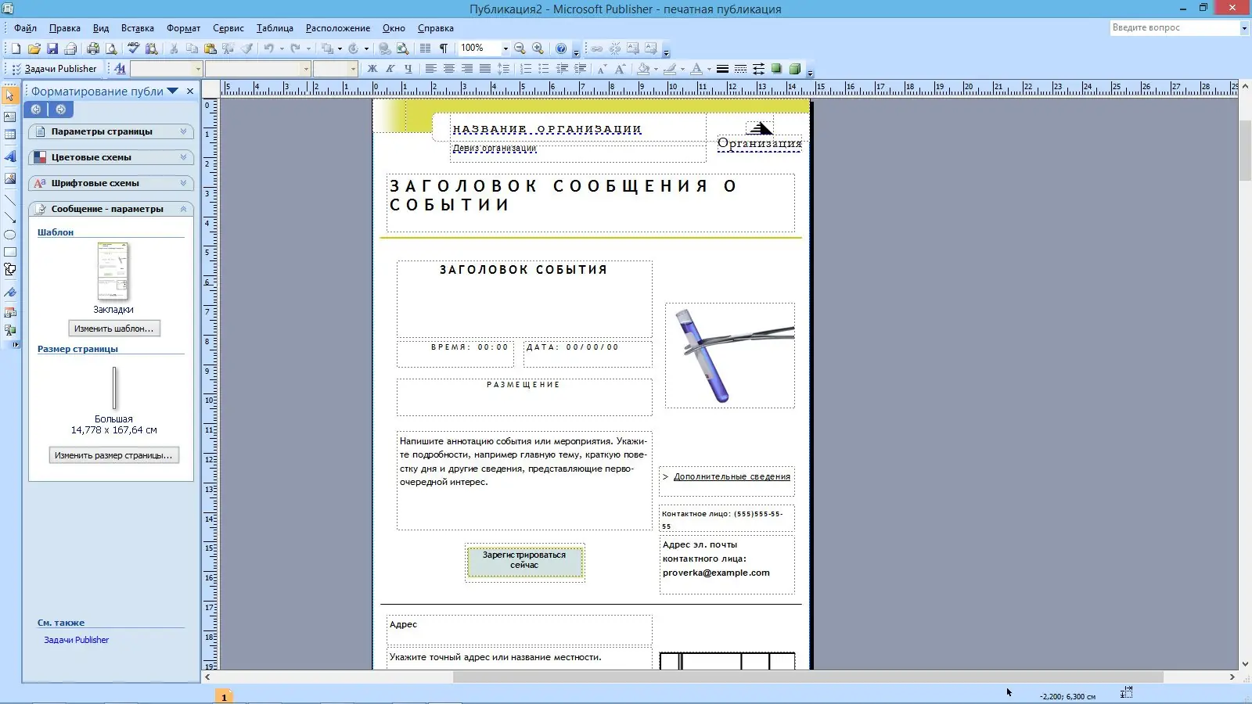This screenshot has height=704, width=1252.
Task: Create a new publication with toolbar icon
Action: click(x=16, y=48)
